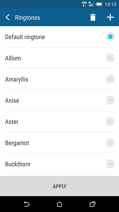
Task: Open recent apps overview button
Action: pos(93,204)
